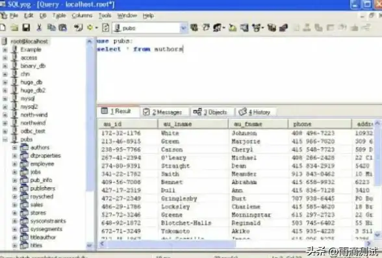The width and height of the screenshot is (382, 258).
Task: Expand the titleauthor table node
Action: point(14,237)
